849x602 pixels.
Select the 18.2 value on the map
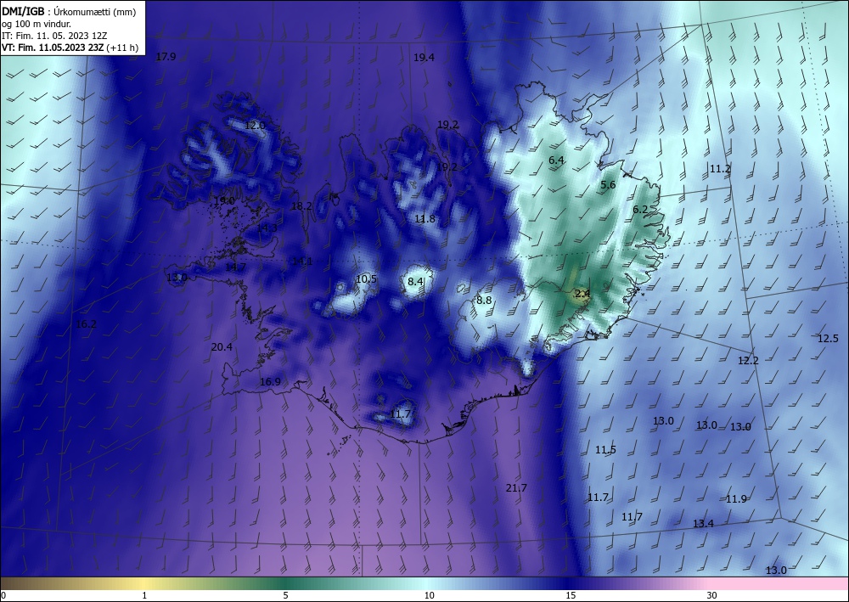(301, 206)
